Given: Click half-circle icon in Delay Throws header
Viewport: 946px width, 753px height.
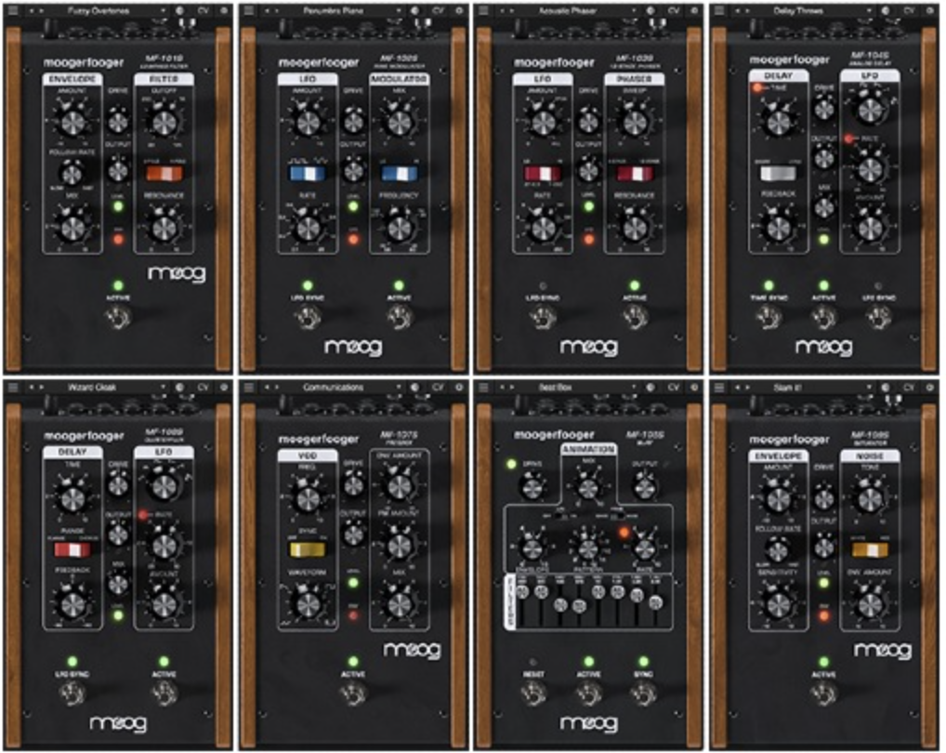Looking at the screenshot, I should [886, 10].
